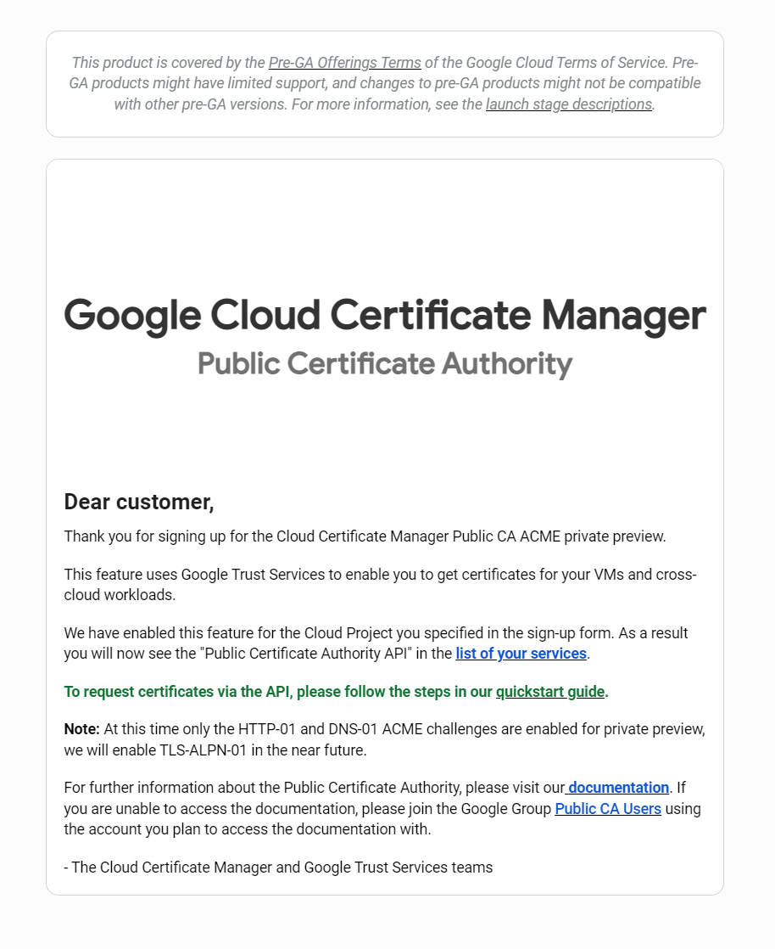Click the HTTP-01 and DNS-01 challenges text
Screen dimensions: 775x949
(330, 729)
